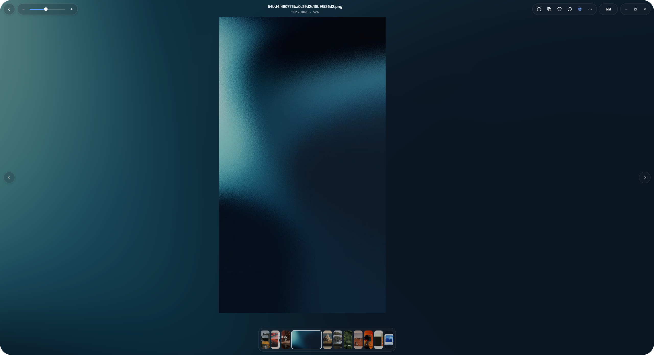Select the currently highlighted blue gradient thumbnail
Viewport: 654px width, 355px height.
tap(307, 340)
